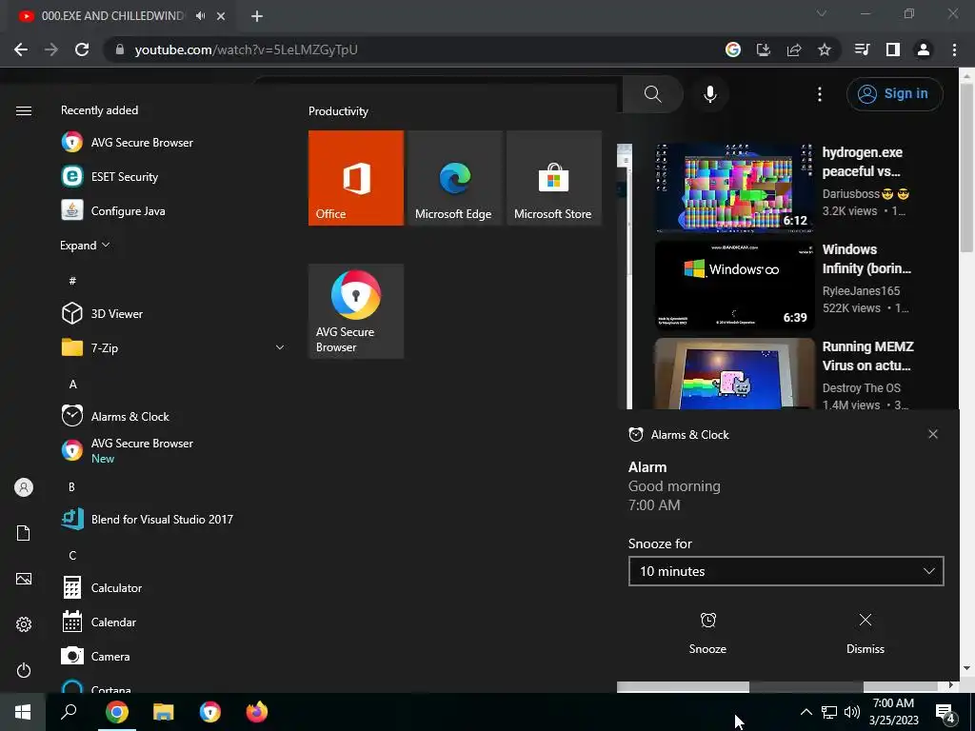This screenshot has height=731, width=975.
Task: Open Documents from Start sidebar
Action: [24, 533]
